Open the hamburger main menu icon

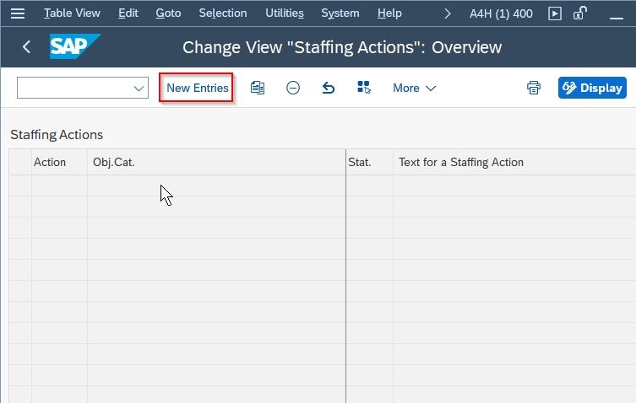pos(18,13)
